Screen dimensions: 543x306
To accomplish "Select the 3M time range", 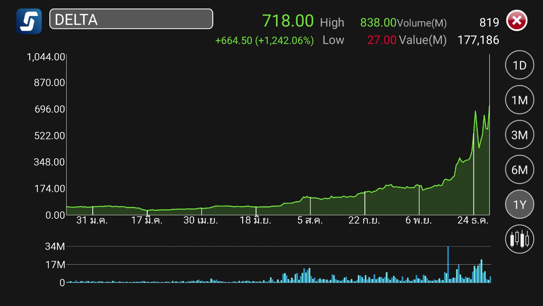I will click(x=519, y=135).
